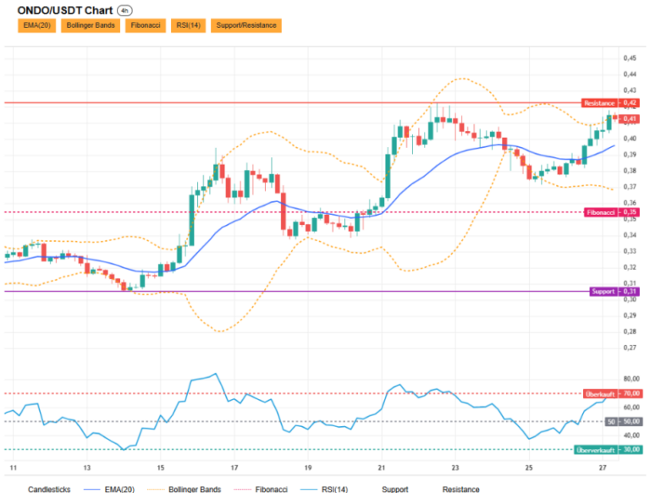Click the 50,00 RSI midline label
The width and height of the screenshot is (650, 493).
point(624,421)
